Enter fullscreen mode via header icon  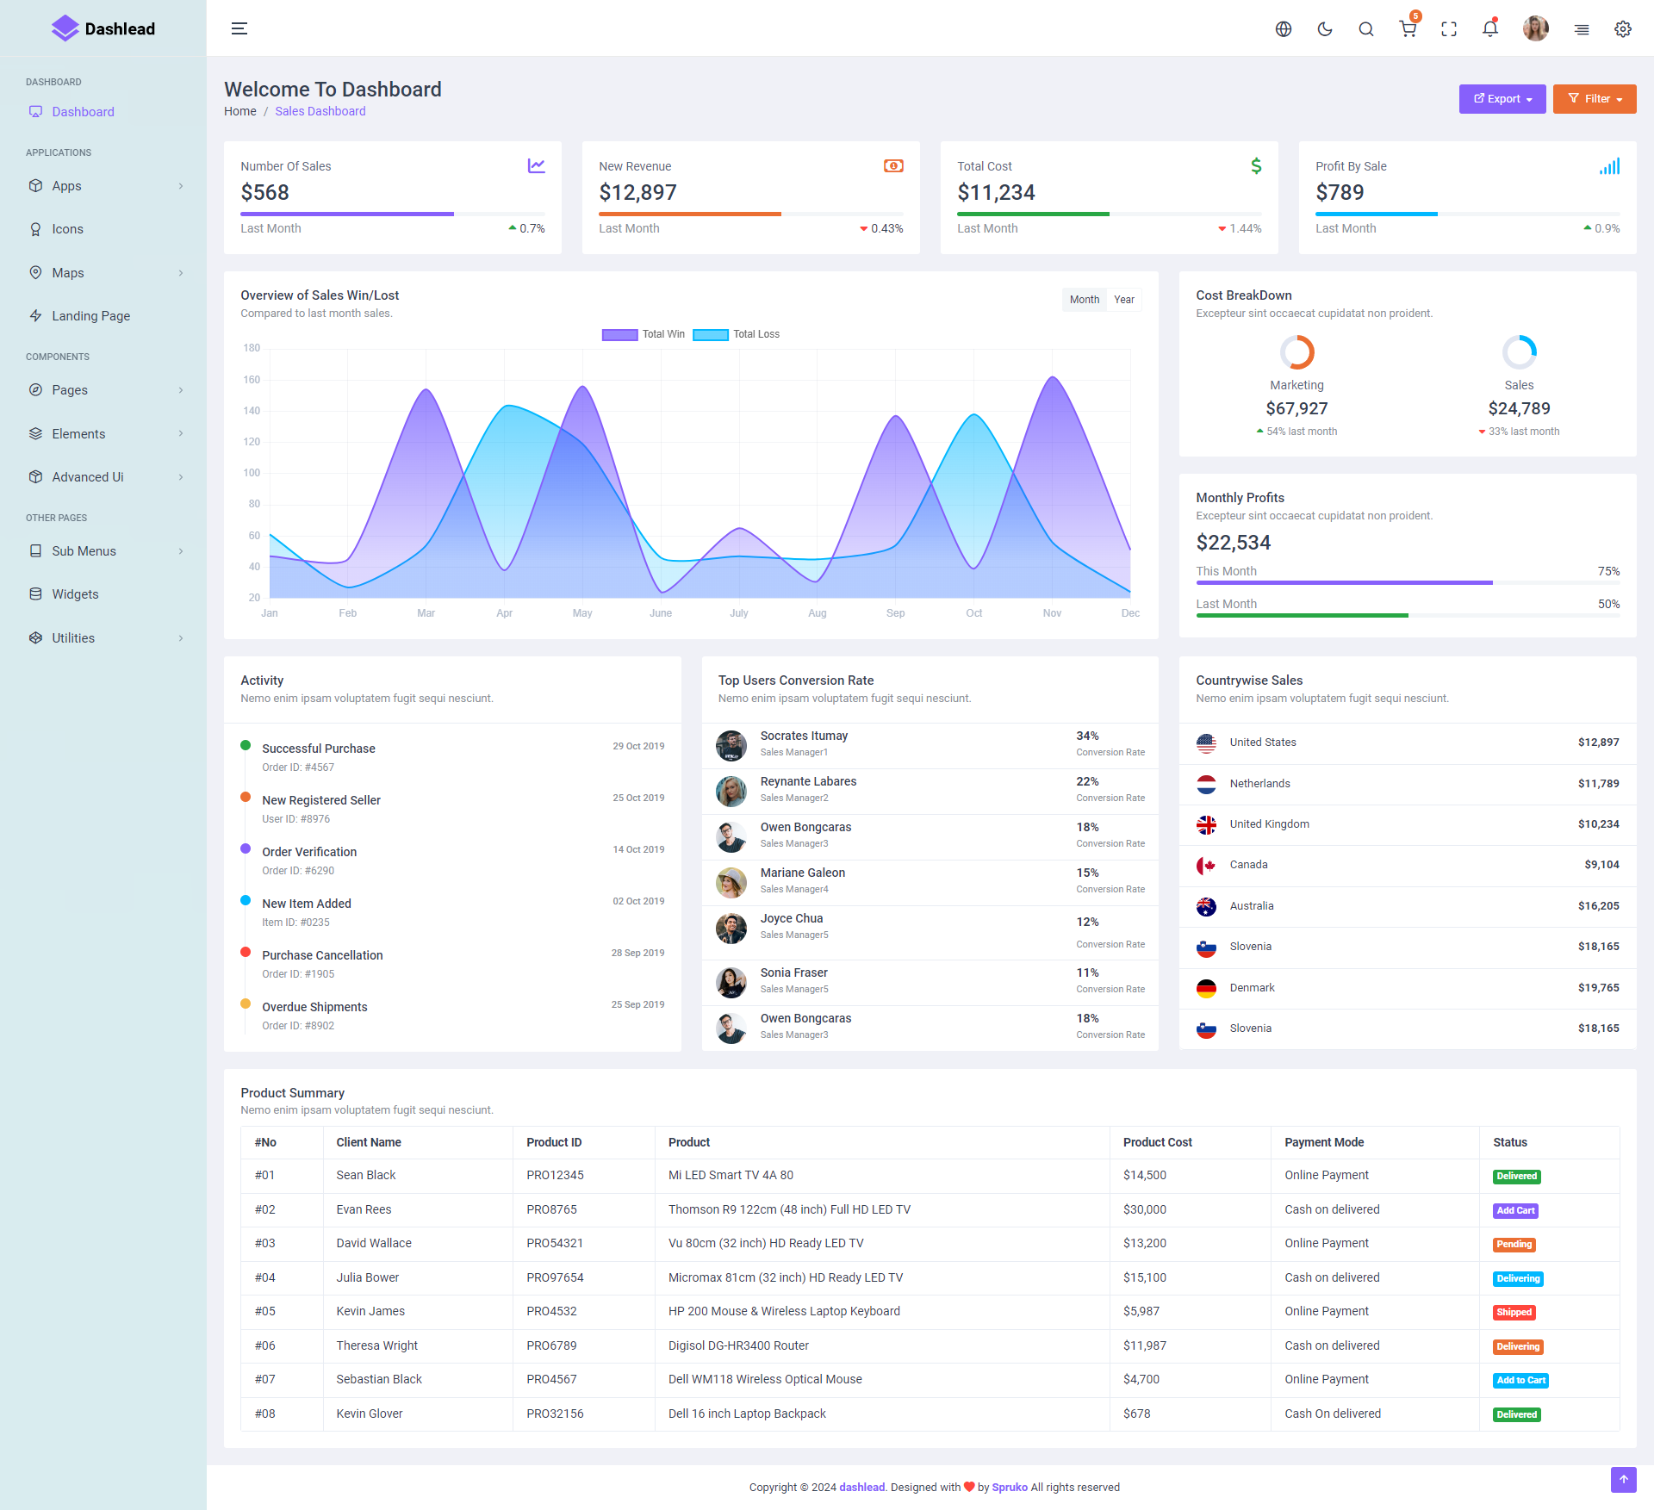tap(1449, 29)
